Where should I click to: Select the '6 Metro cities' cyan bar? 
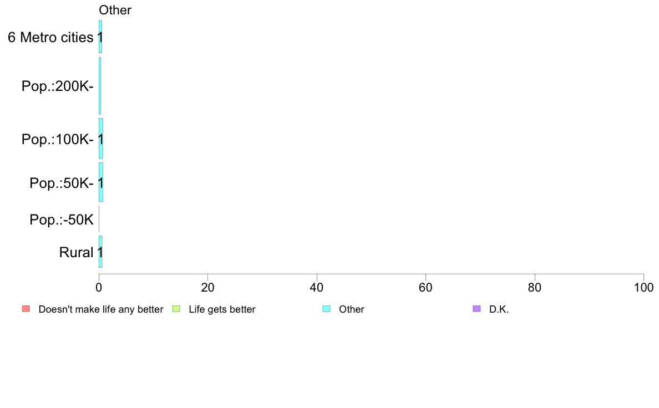point(100,37)
